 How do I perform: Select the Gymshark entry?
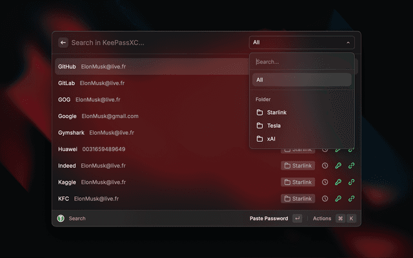[152, 133]
